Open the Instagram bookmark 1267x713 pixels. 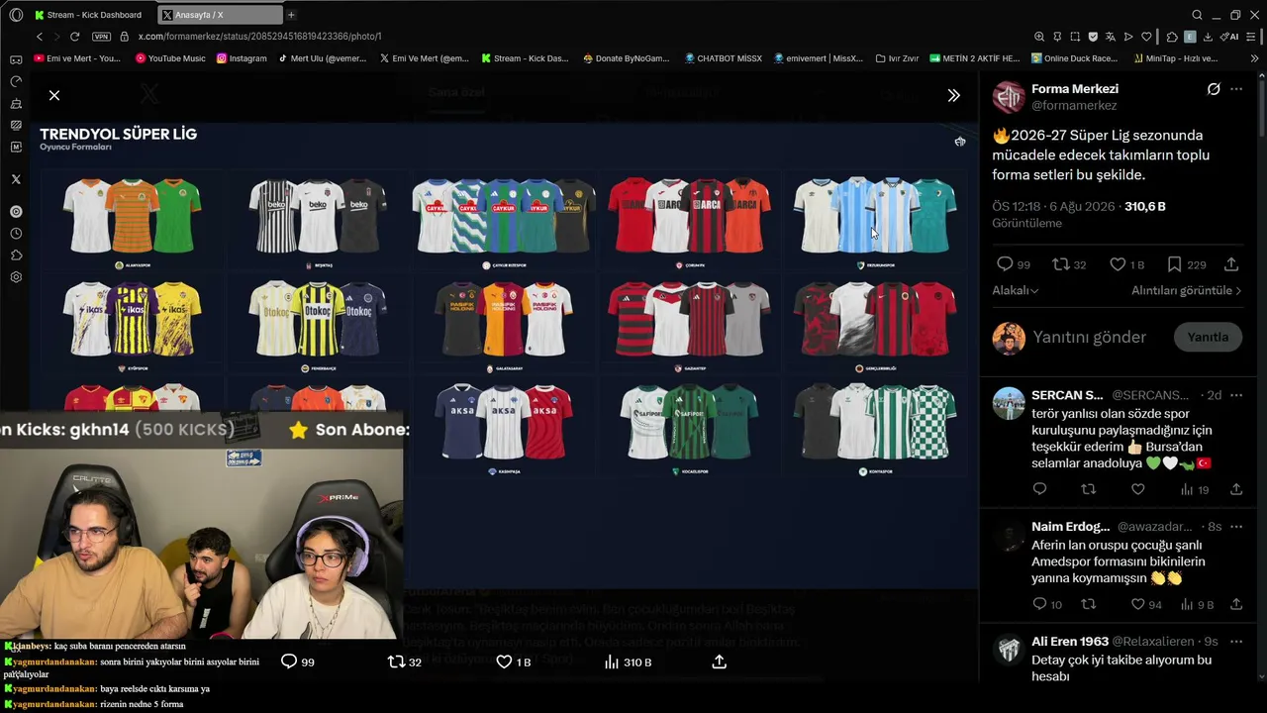tap(242, 58)
